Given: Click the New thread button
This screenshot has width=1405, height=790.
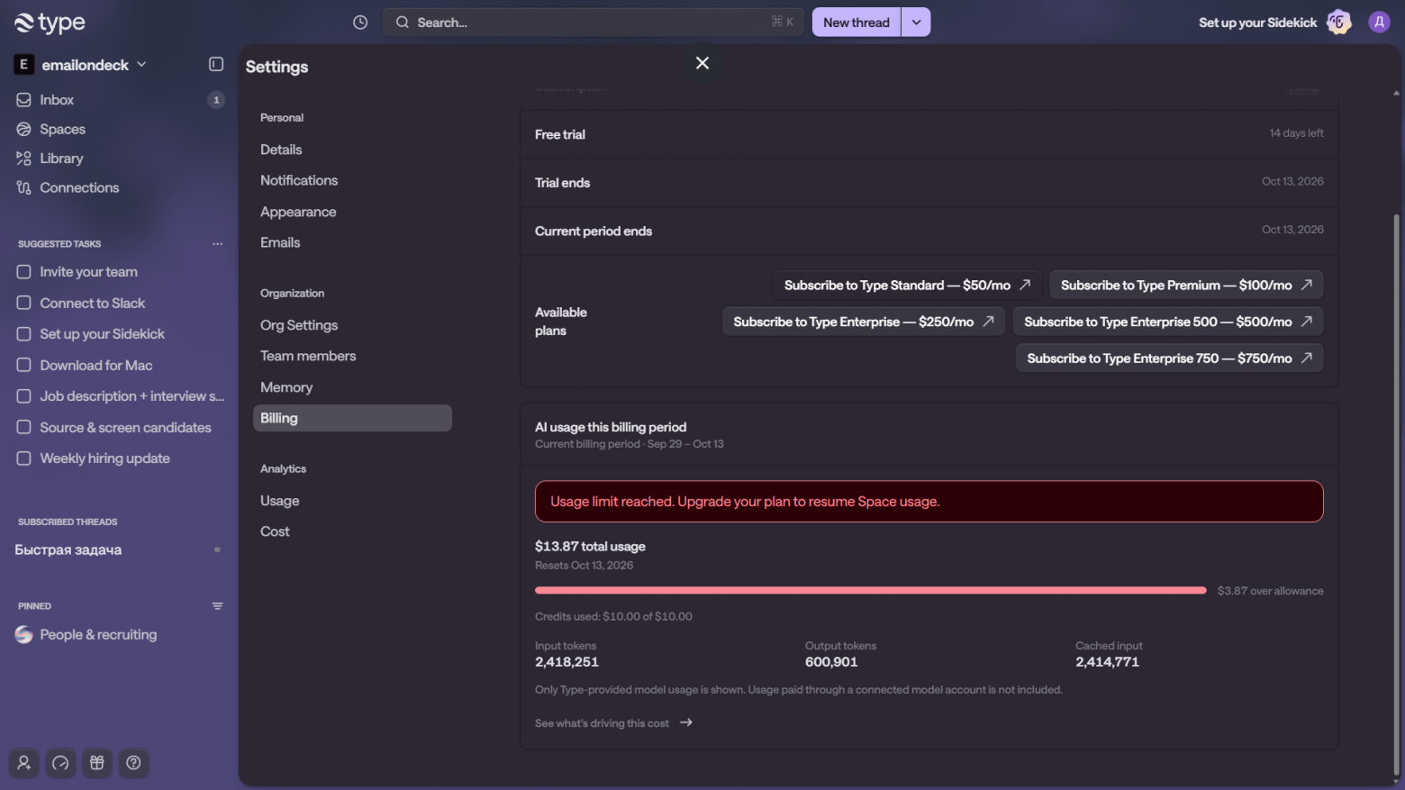Looking at the screenshot, I should pyautogui.click(x=857, y=23).
